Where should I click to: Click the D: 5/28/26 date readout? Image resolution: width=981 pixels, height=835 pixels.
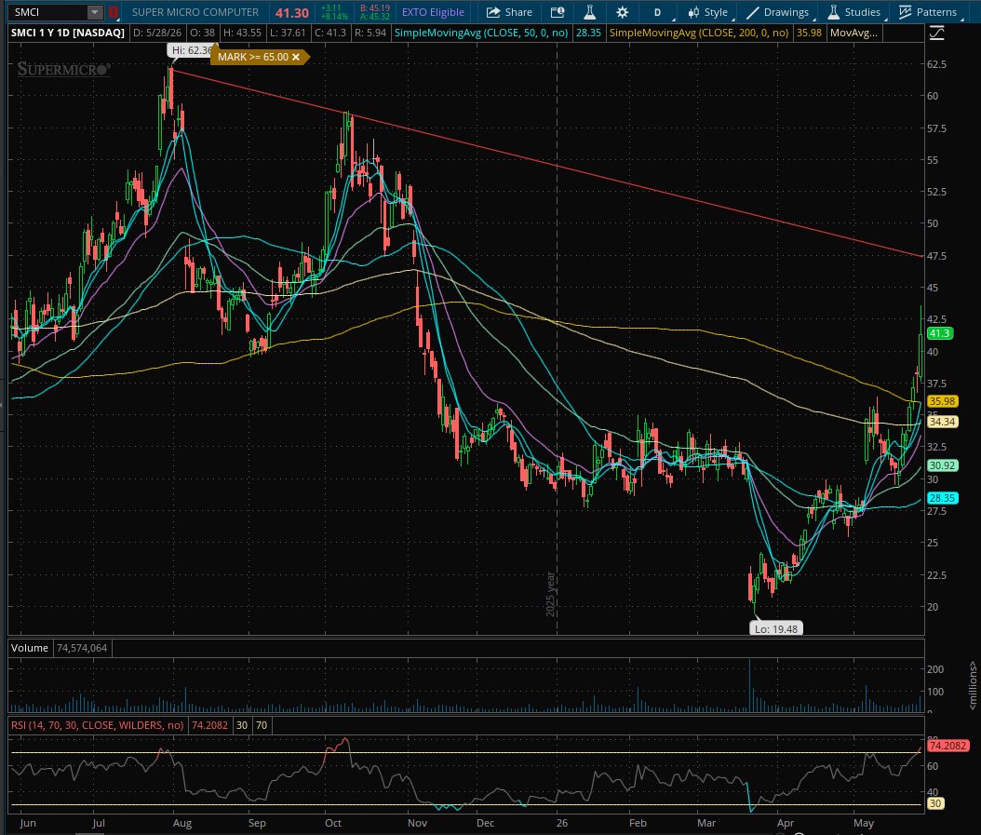[x=157, y=33]
